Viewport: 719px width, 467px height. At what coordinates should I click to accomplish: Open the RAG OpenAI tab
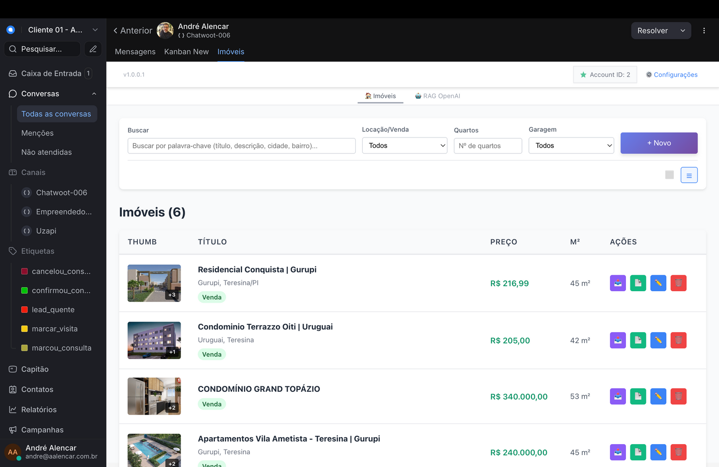pos(437,96)
